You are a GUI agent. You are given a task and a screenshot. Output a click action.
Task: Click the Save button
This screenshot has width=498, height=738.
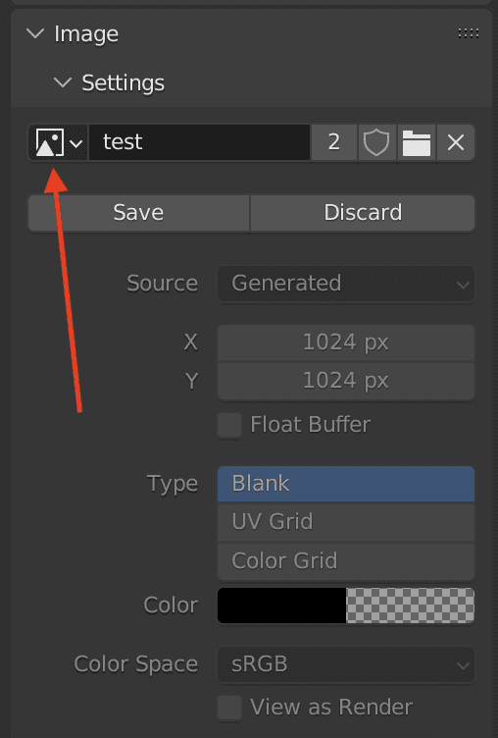pos(139,213)
